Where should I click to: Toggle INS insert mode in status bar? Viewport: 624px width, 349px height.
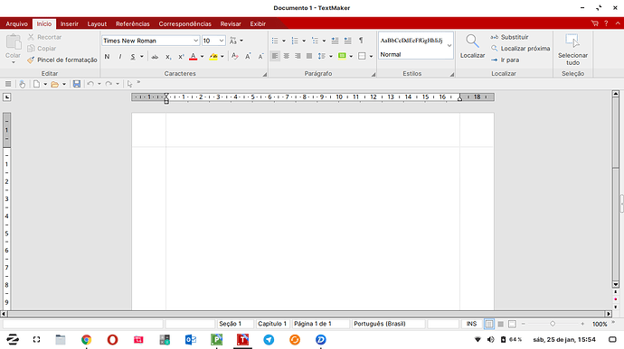tap(471, 324)
